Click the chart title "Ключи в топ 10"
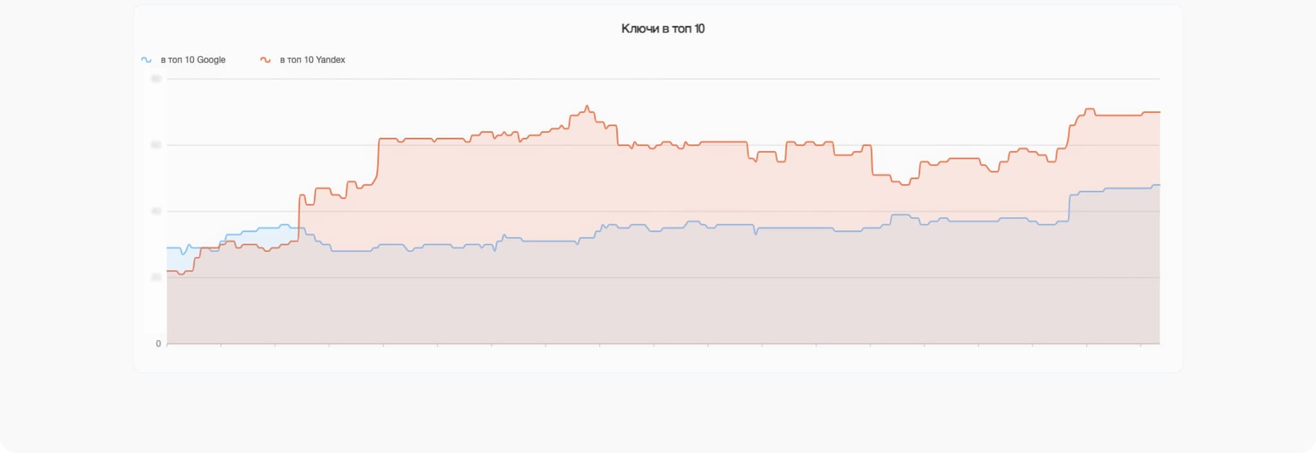The image size is (1316, 453). click(662, 29)
